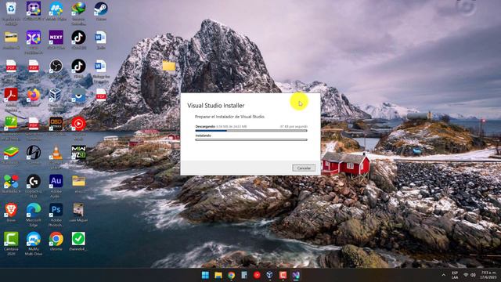Open the Windows Start menu
This screenshot has width=501, height=282.
click(205, 275)
